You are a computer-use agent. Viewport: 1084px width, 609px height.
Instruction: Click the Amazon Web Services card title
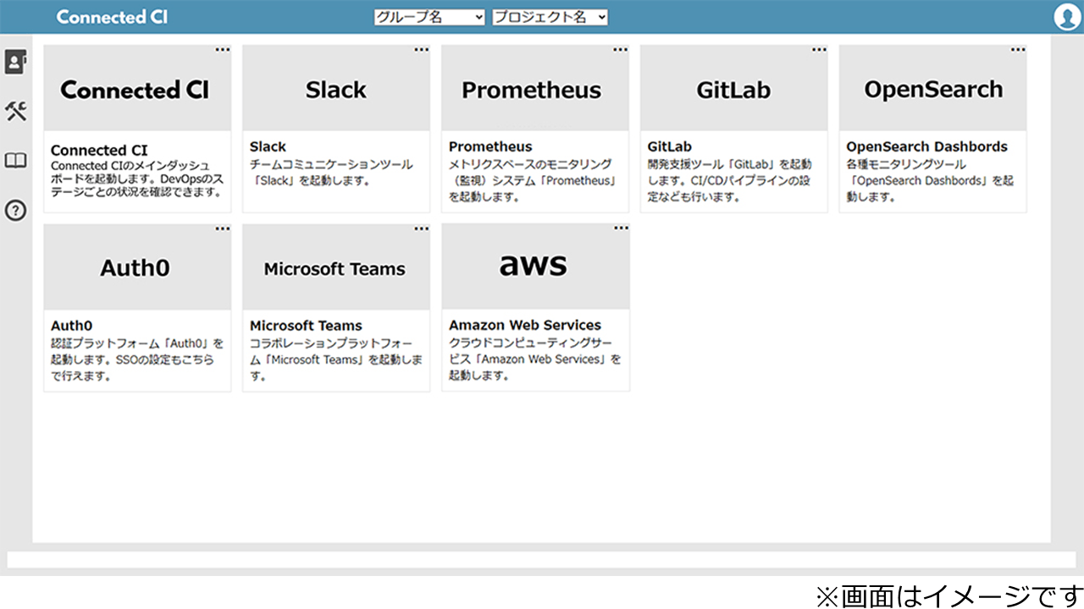525,326
